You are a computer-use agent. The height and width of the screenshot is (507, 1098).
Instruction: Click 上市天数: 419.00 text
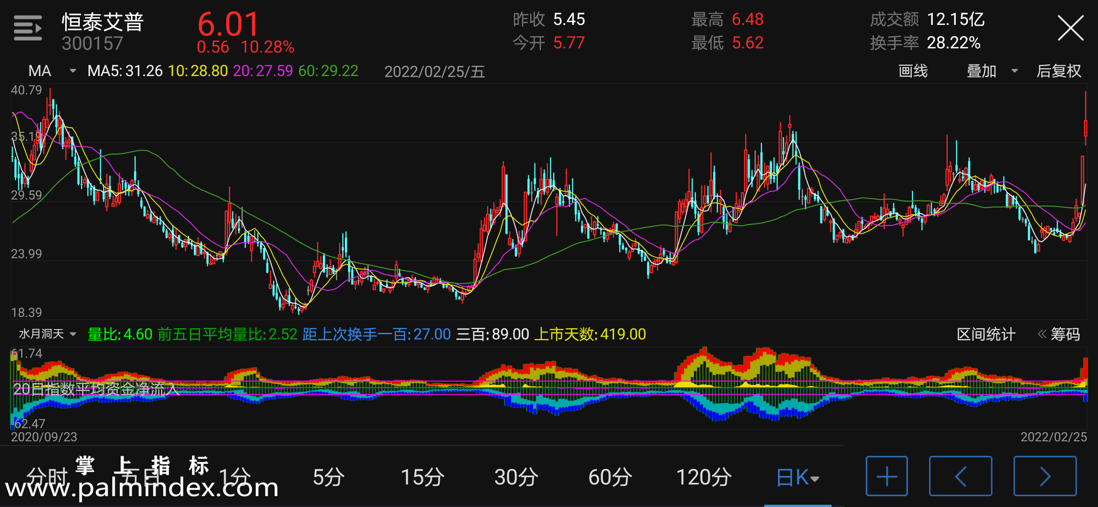[590, 334]
